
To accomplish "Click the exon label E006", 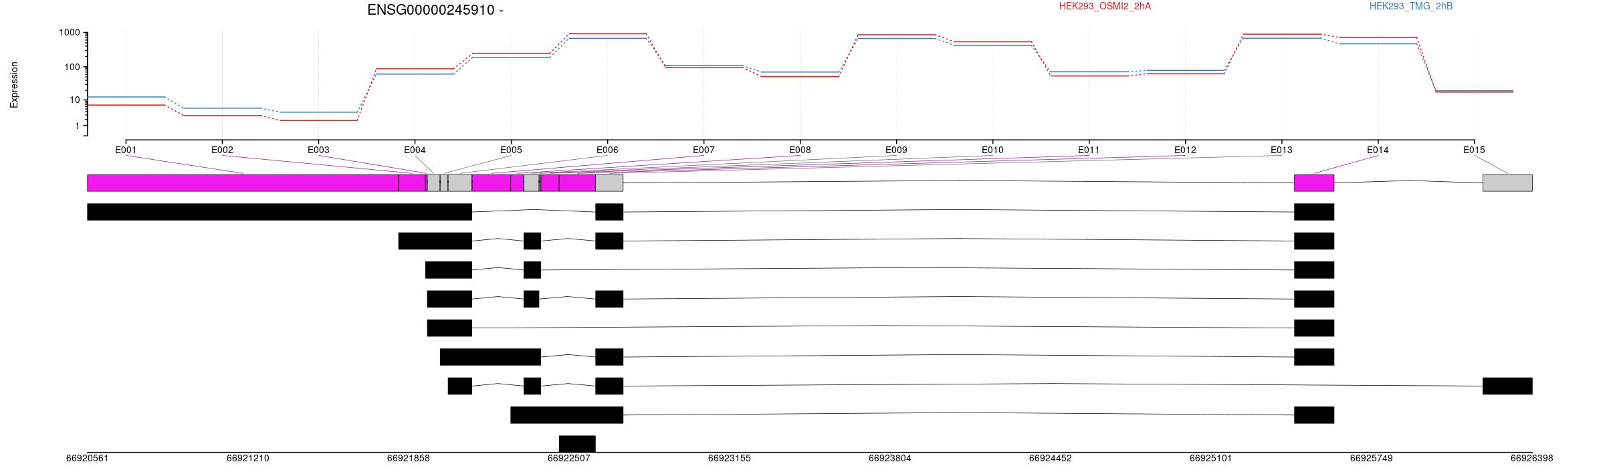I will (x=607, y=150).
